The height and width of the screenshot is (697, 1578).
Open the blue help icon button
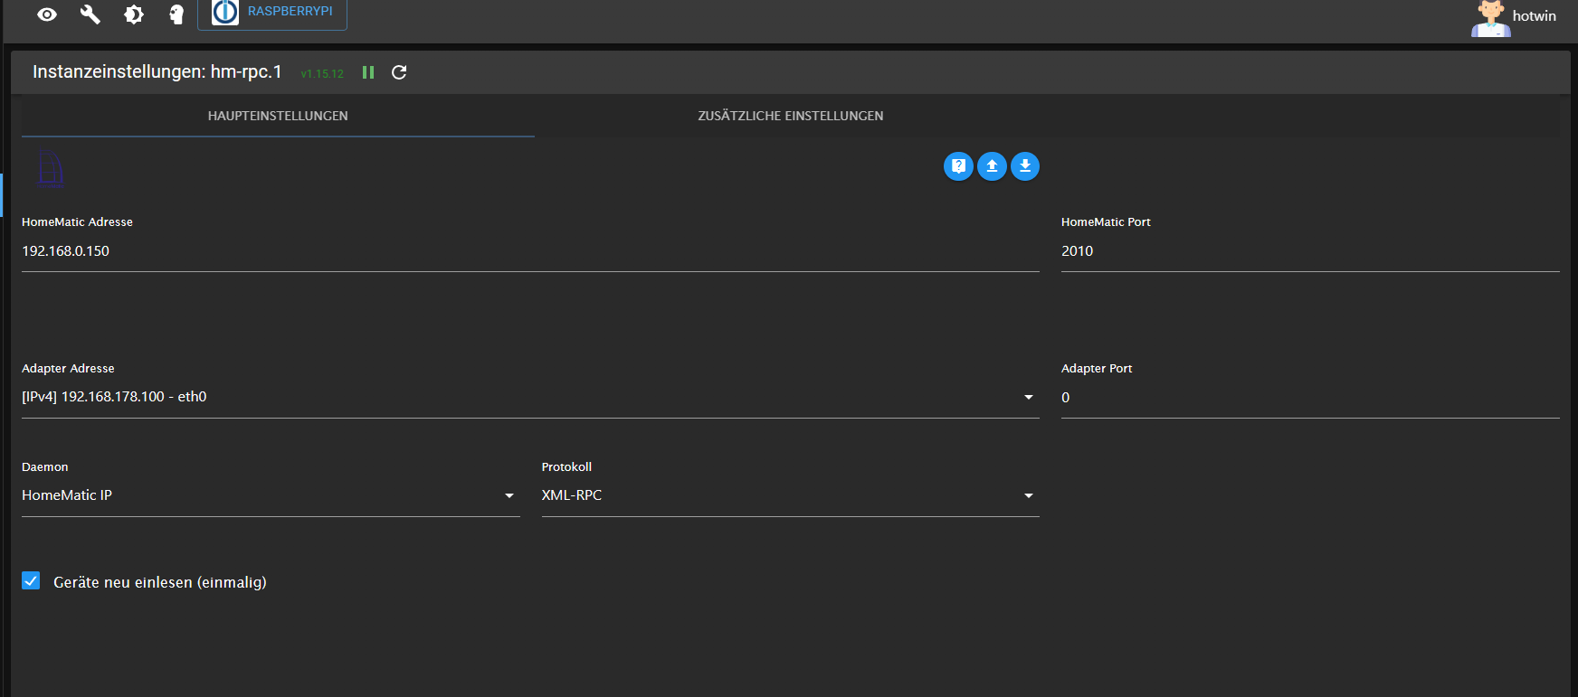click(x=958, y=166)
